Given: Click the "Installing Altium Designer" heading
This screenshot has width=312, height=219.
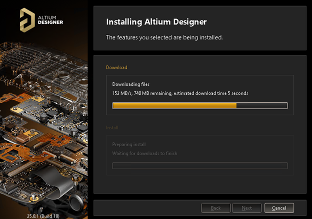Looking at the screenshot, I should pos(156,22).
